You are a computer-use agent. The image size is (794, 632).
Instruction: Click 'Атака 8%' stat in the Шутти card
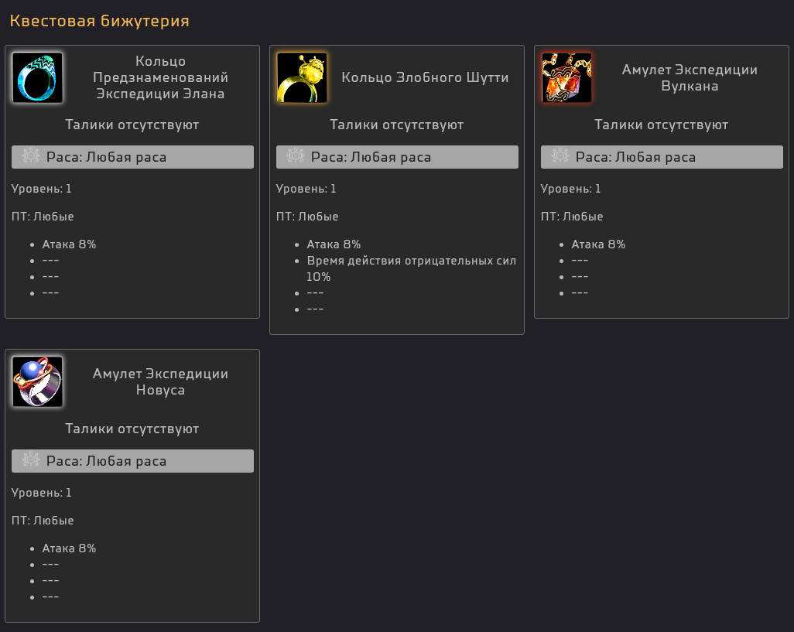coord(334,244)
